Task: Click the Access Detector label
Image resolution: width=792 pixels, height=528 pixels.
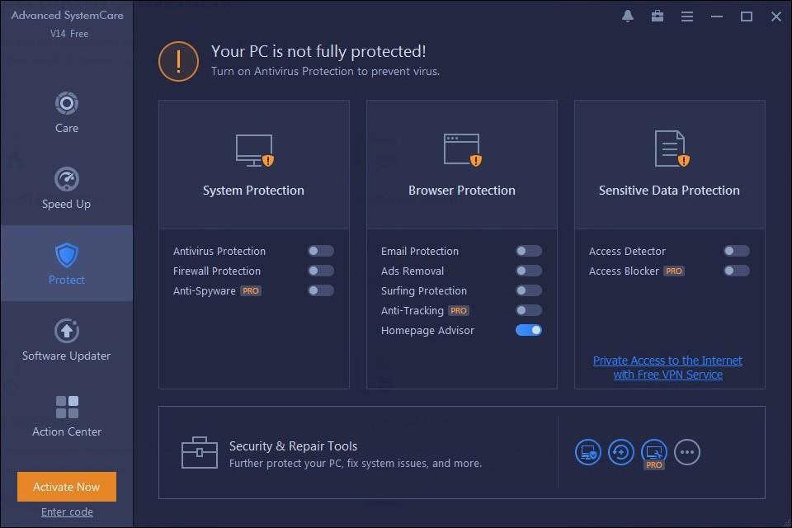Action: [627, 251]
